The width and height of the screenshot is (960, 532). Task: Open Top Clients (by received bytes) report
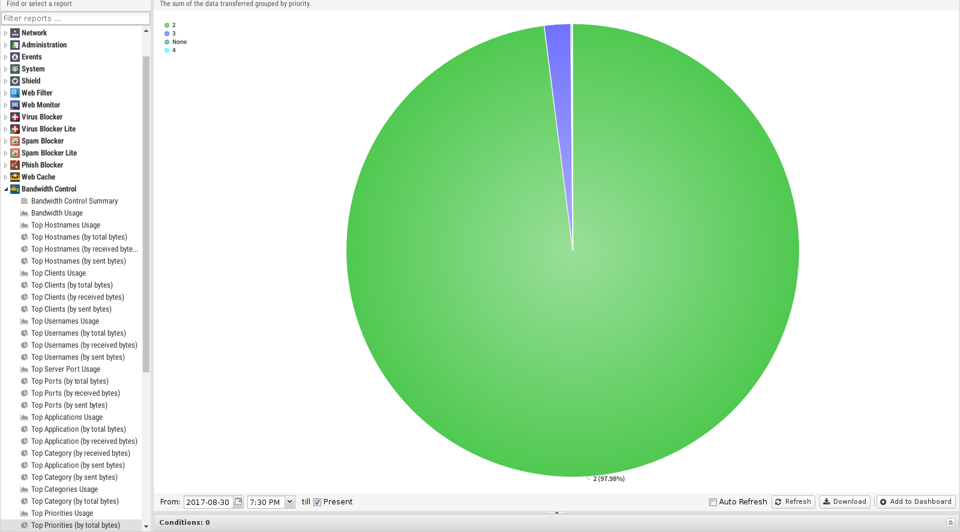tap(77, 297)
